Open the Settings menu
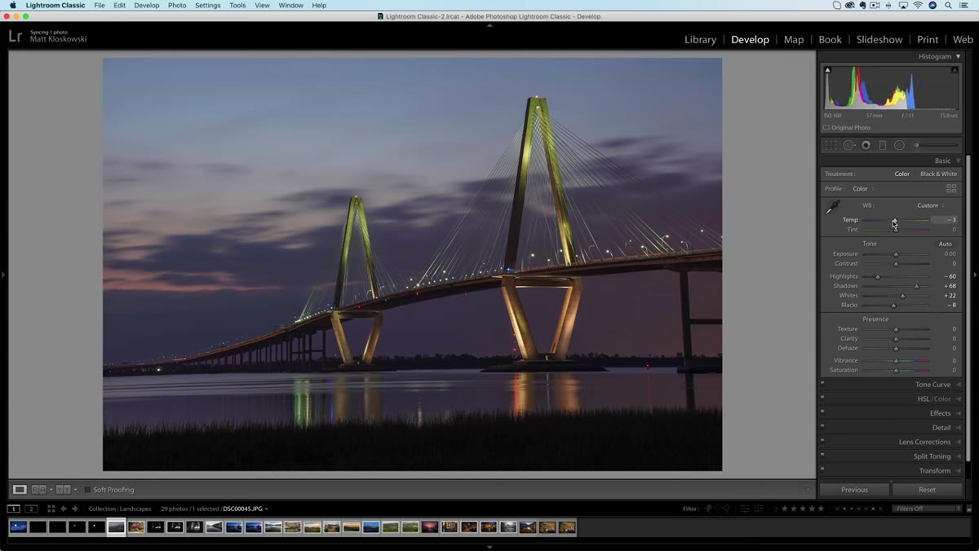Screen dimensions: 979x551 pyautogui.click(x=207, y=6)
